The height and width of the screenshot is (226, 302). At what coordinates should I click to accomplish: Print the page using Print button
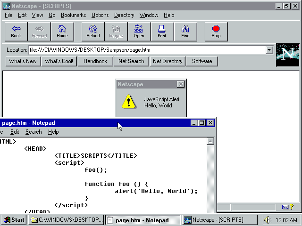(162, 32)
